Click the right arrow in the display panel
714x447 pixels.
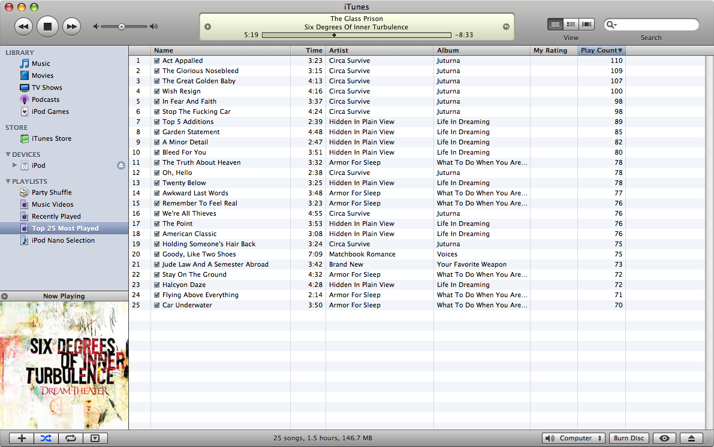[x=506, y=26]
